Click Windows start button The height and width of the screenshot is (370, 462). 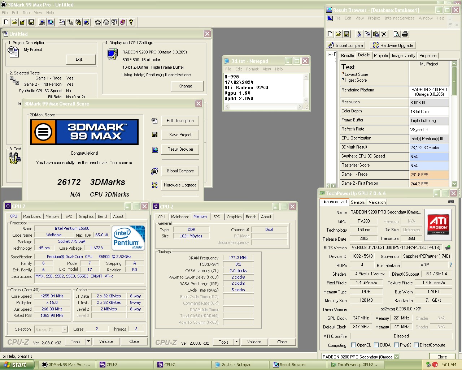[x=17, y=365]
